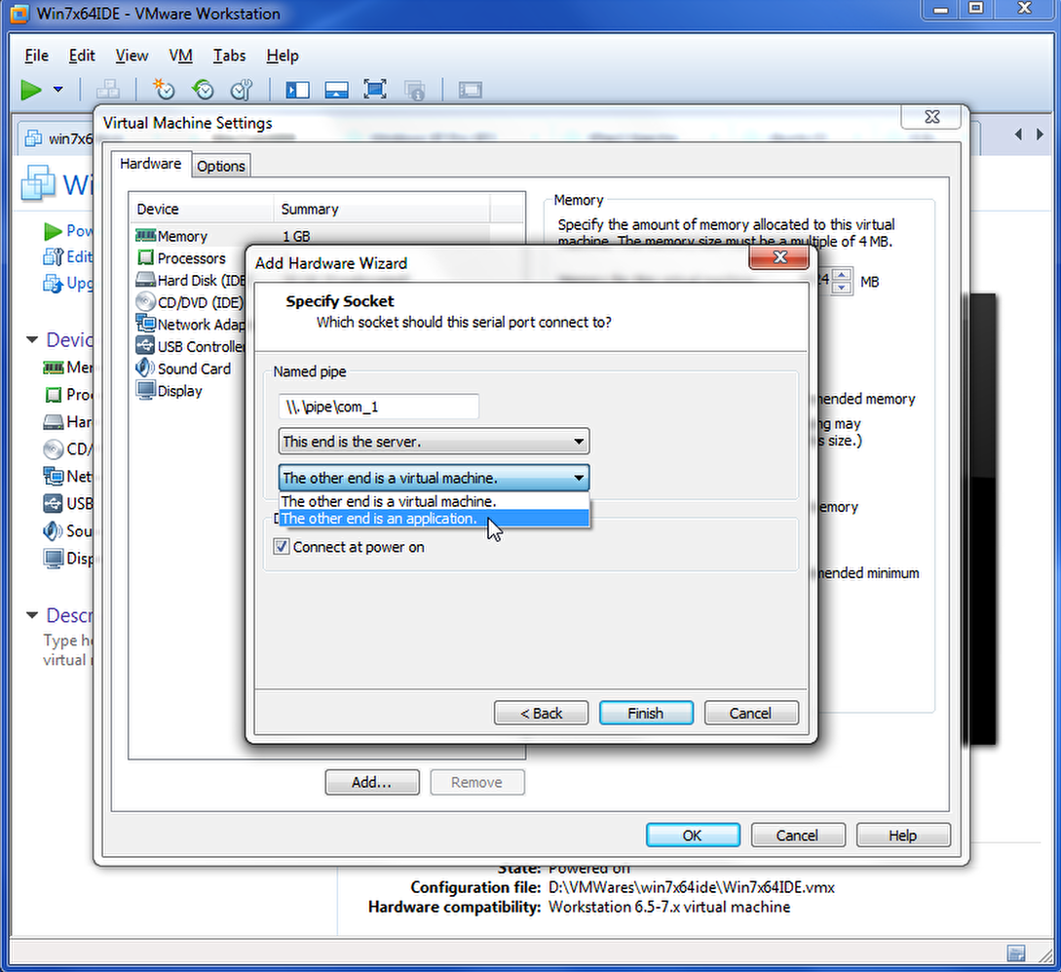Screen dimensions: 1061x972
Task: Click the revert to snapshot icon
Action: 203,90
